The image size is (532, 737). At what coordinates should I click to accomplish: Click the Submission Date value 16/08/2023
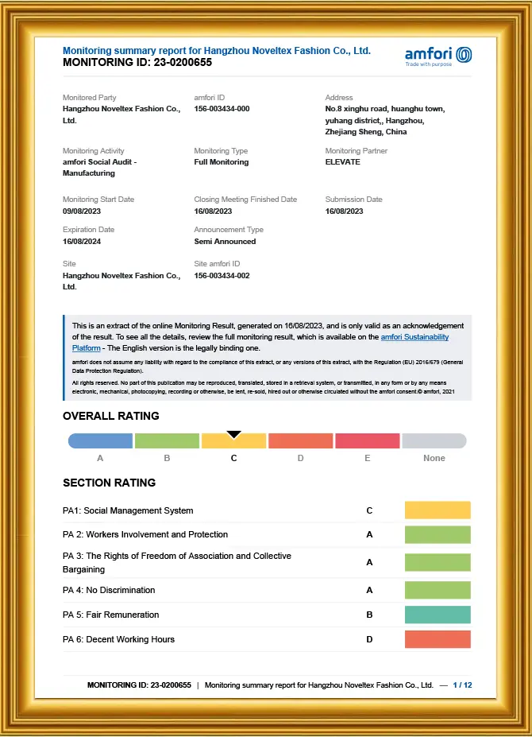(x=344, y=211)
